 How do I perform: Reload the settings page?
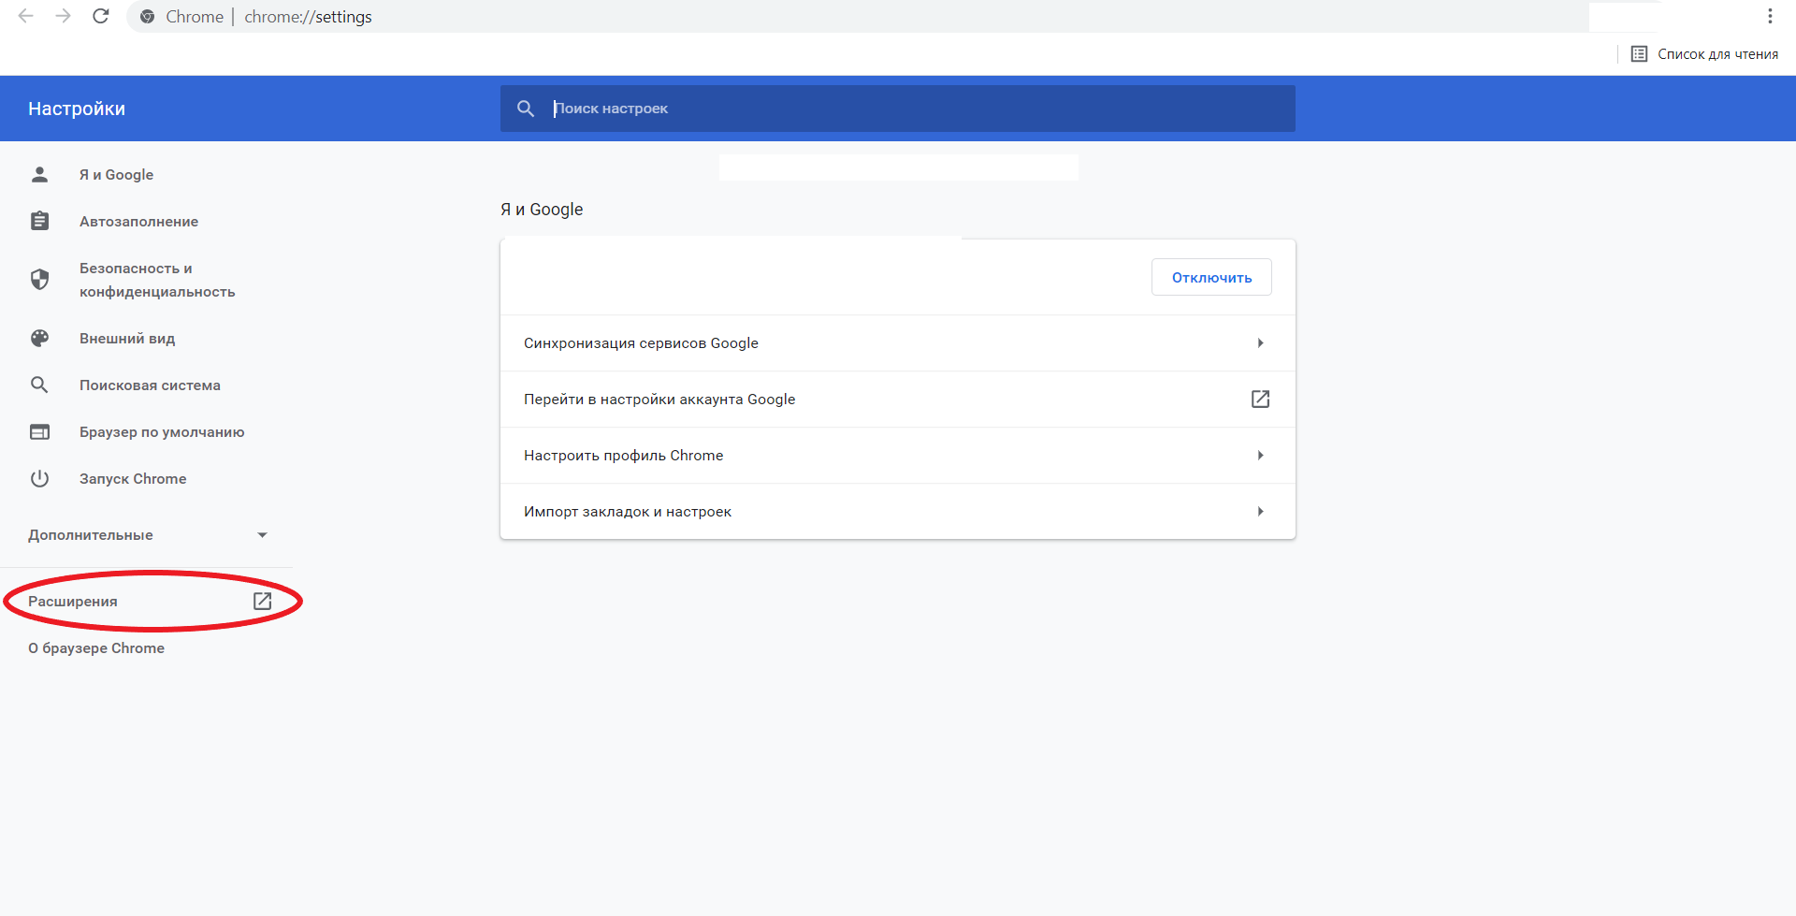(101, 16)
